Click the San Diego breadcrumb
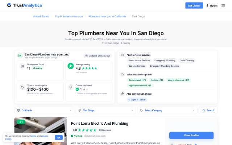Image resolution: width=232 pixels, height=145 pixels. [x=138, y=16]
